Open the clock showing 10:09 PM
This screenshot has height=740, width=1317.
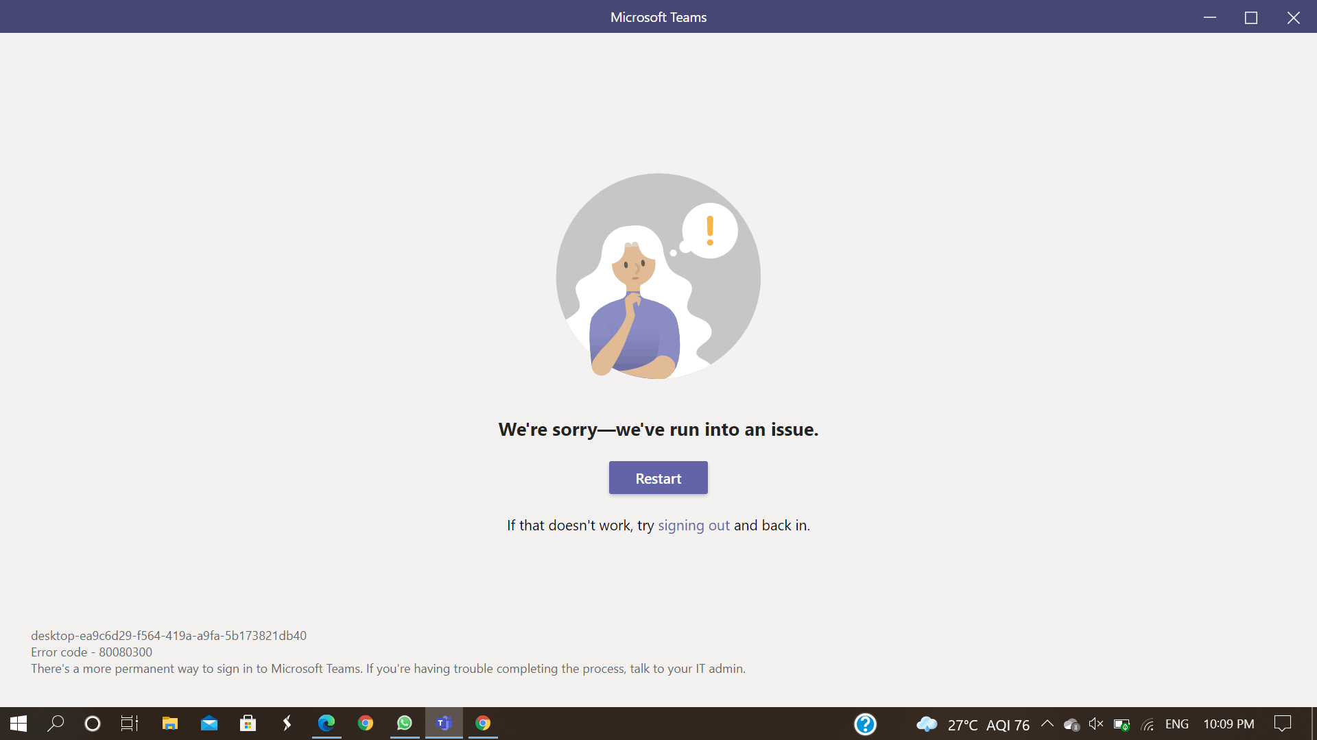click(1229, 724)
